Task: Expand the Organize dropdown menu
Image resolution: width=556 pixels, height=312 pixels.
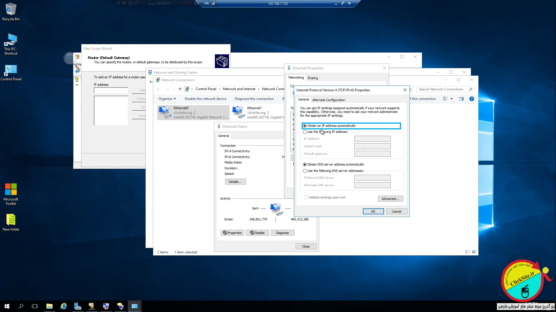Action: tap(167, 99)
